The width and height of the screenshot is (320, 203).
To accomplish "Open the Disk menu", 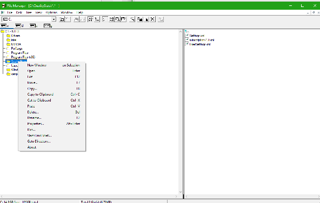I will (19, 12).
